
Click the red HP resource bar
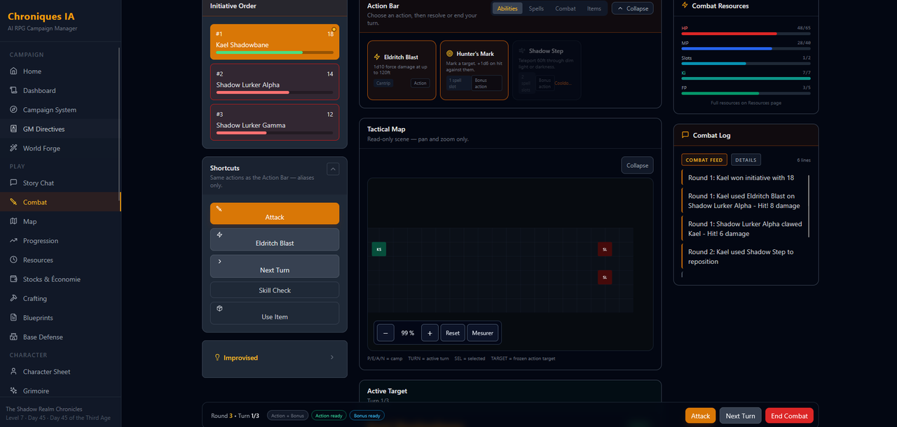pos(746,34)
